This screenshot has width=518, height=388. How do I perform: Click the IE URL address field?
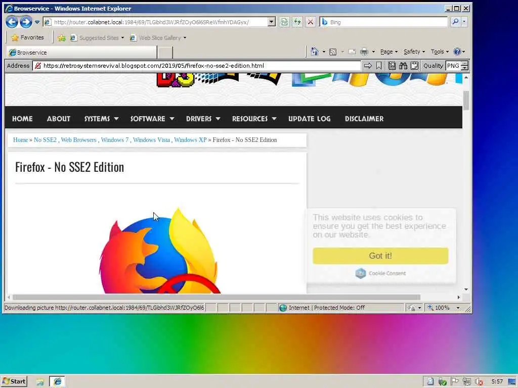[x=155, y=22]
